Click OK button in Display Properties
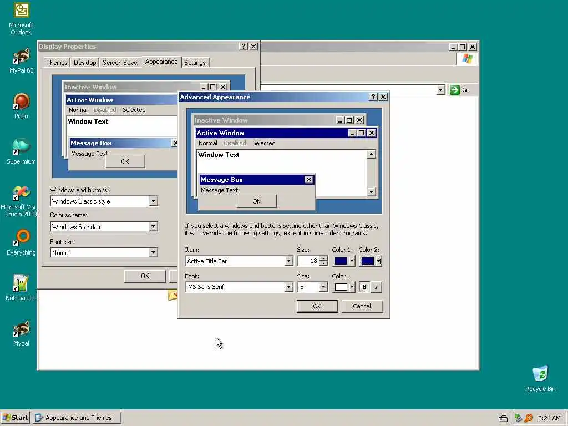The width and height of the screenshot is (568, 426). tap(145, 276)
